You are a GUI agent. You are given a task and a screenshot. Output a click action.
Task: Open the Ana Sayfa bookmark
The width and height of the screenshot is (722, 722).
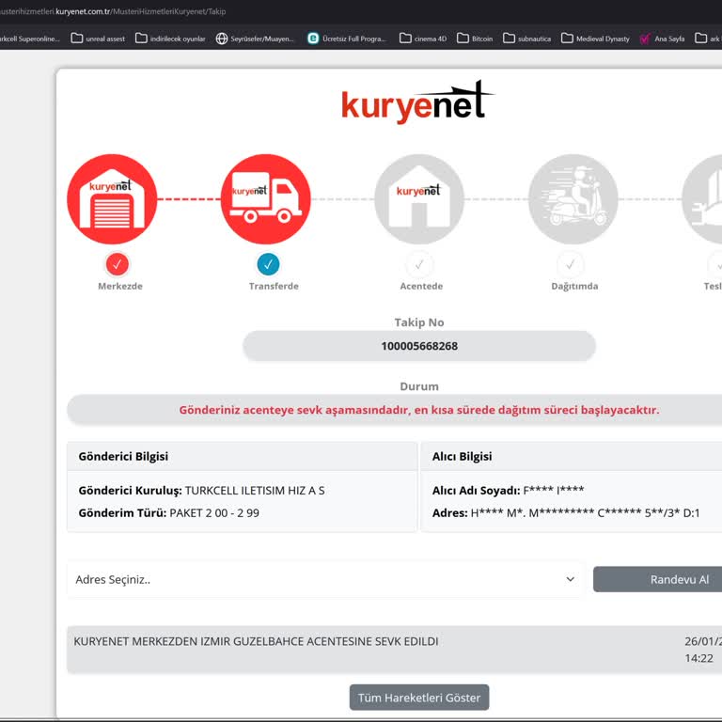[x=662, y=39]
